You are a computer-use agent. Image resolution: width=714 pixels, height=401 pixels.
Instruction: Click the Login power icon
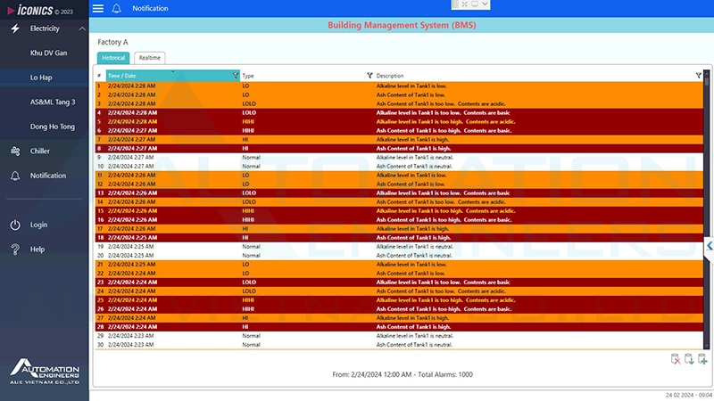(x=15, y=225)
